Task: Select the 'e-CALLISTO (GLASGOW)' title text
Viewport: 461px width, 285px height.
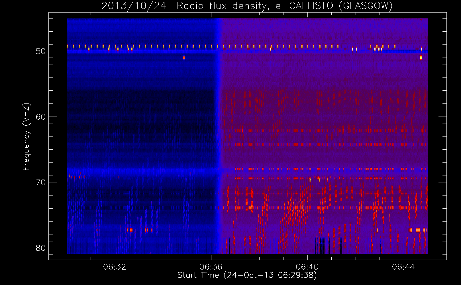Action: (334, 6)
